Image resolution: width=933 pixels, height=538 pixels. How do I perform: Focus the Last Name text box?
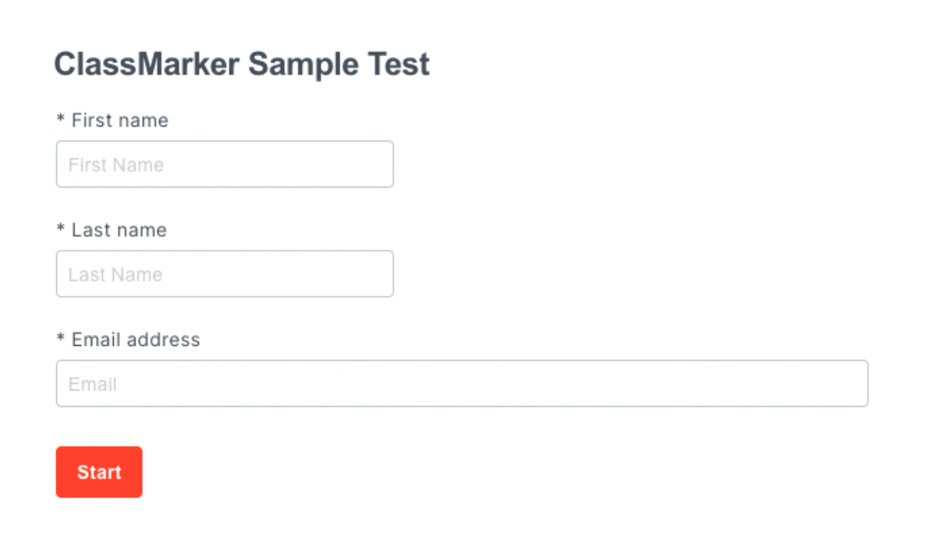(225, 274)
